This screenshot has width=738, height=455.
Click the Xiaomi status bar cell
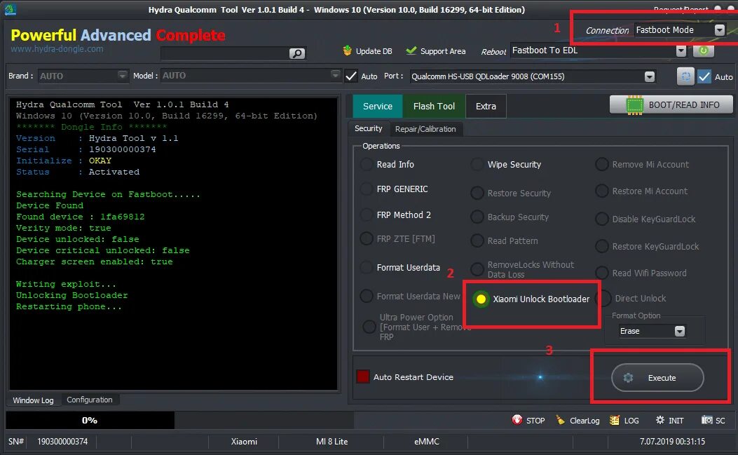pos(244,442)
